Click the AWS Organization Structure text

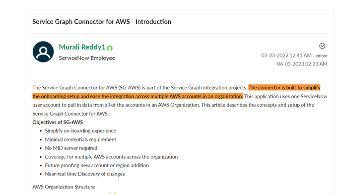(x=64, y=187)
